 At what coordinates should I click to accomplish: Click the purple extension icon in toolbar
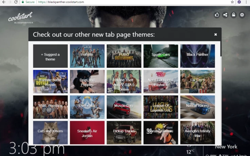tap(239, 2)
